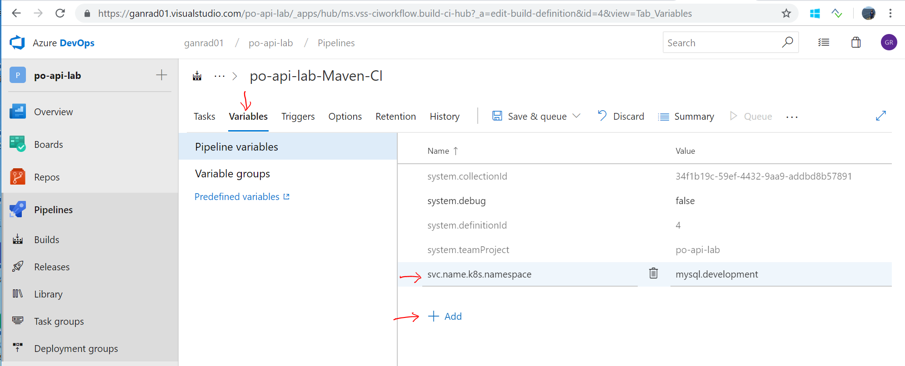Screen dimensions: 905x366
Task: View the History tab
Action: click(x=445, y=117)
